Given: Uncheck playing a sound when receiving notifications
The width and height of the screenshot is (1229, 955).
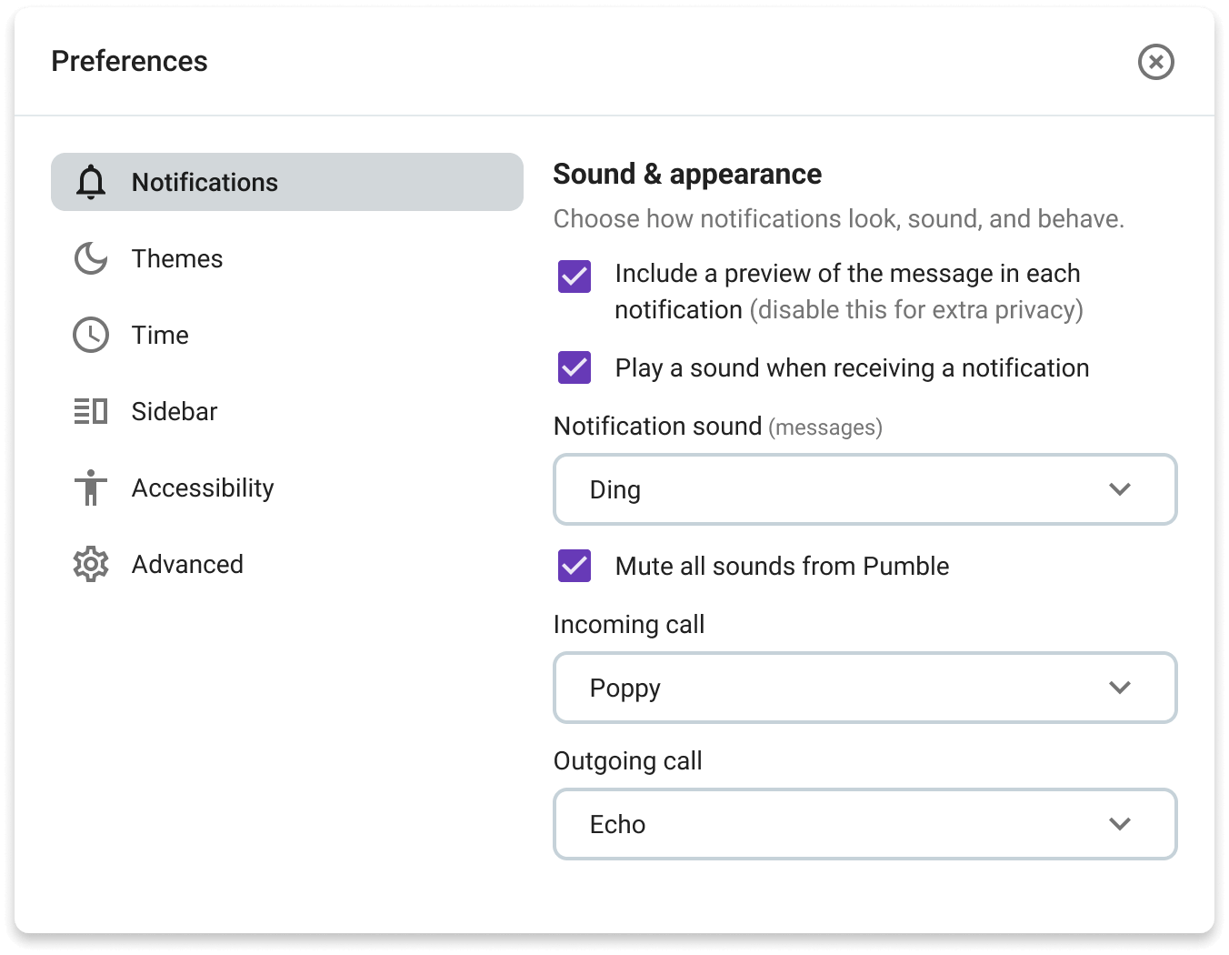Looking at the screenshot, I should pos(573,367).
